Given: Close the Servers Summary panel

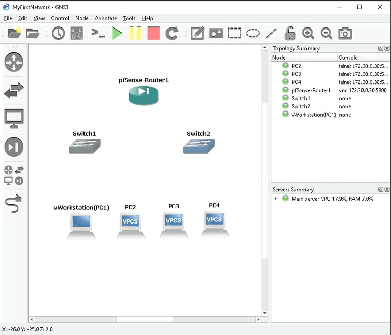Looking at the screenshot, I should point(387,189).
